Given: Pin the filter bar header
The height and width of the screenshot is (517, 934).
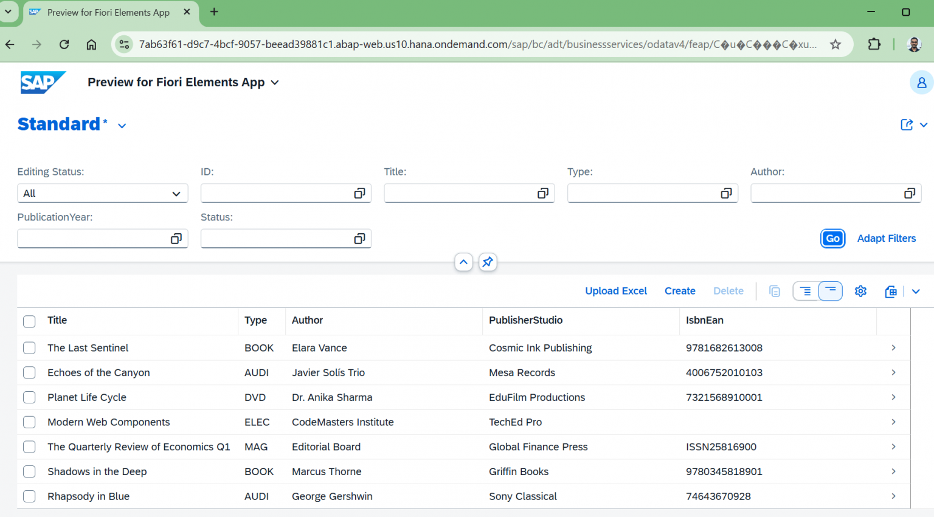Looking at the screenshot, I should pyautogui.click(x=487, y=262).
